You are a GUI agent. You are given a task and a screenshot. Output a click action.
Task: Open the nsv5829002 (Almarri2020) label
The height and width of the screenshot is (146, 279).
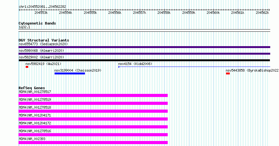[41, 57]
